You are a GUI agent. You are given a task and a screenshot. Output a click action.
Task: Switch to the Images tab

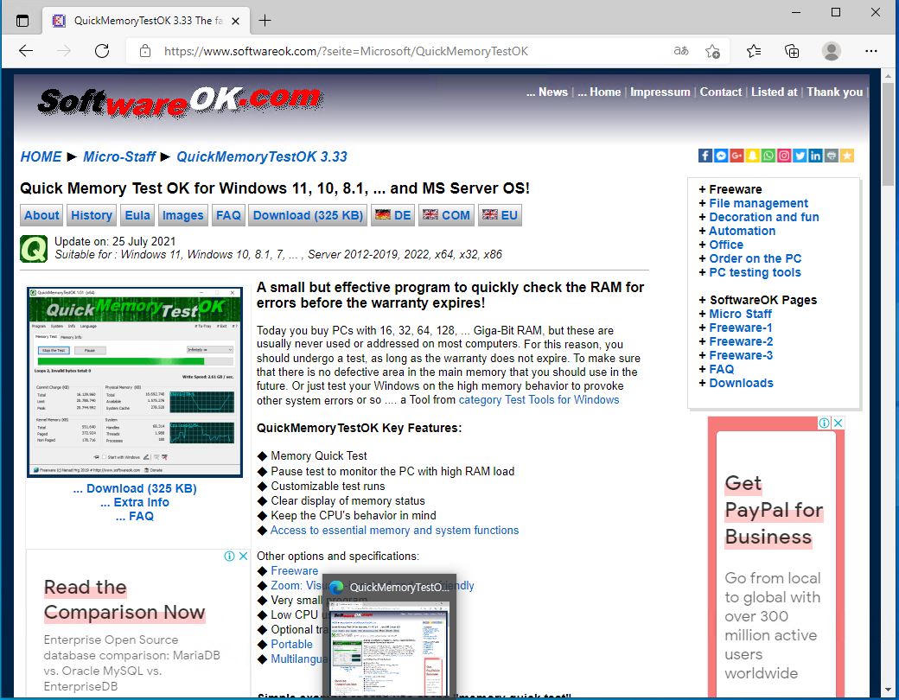pyautogui.click(x=183, y=215)
